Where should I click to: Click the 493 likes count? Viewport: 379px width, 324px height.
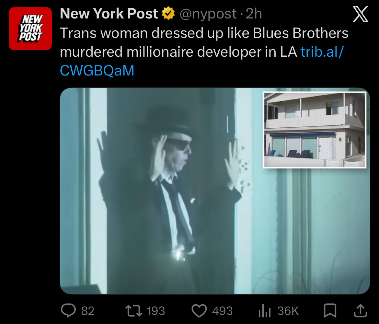(x=222, y=311)
